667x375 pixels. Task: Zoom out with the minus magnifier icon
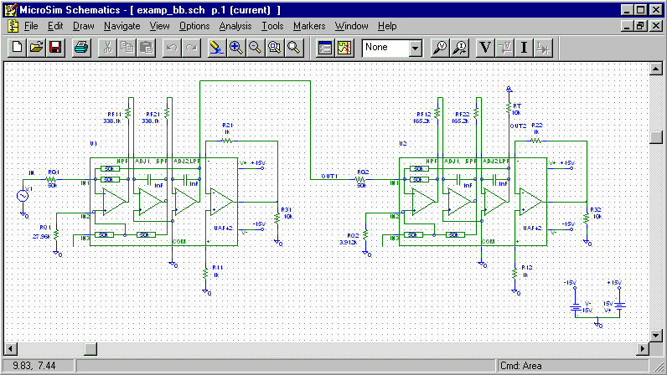pyautogui.click(x=255, y=48)
